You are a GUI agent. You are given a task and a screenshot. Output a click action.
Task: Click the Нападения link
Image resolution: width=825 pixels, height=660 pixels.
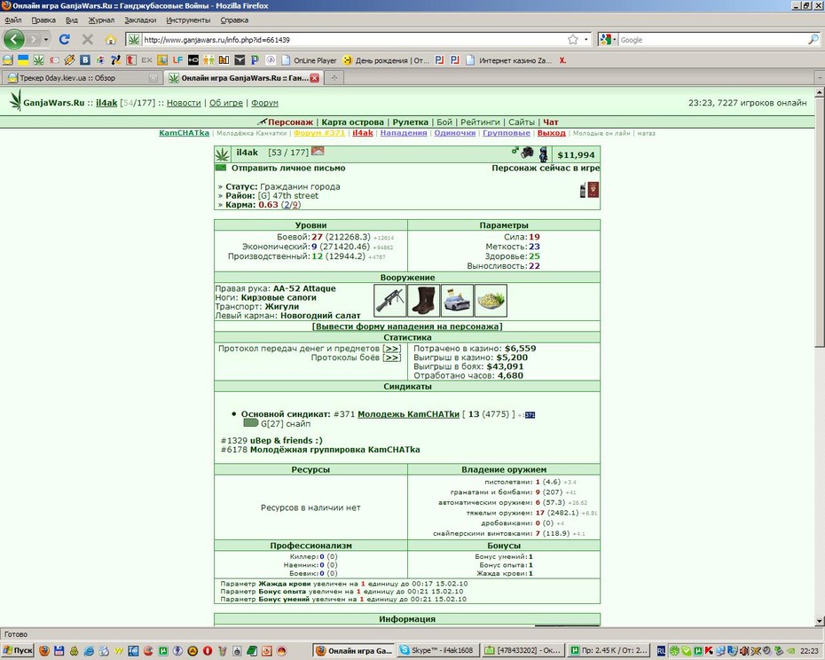point(404,133)
